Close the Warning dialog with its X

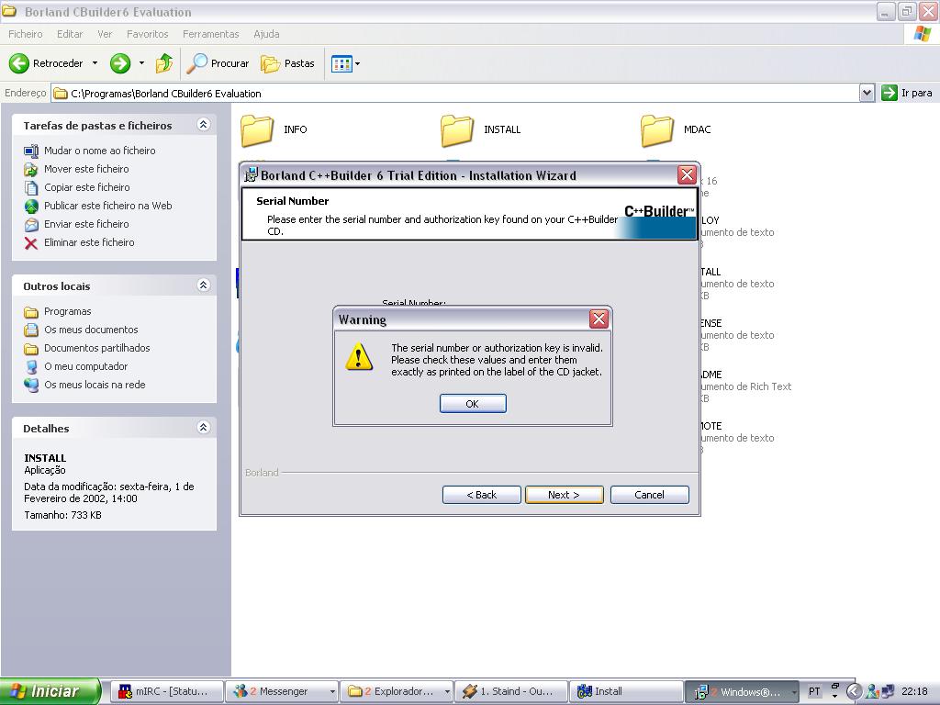[x=599, y=319]
